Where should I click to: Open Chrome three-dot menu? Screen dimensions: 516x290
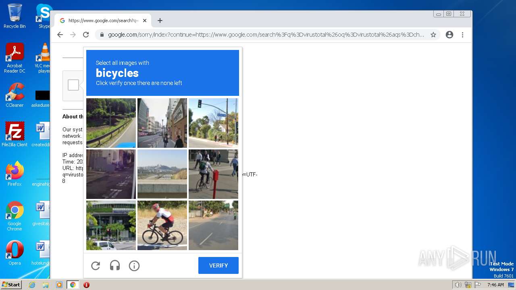pyautogui.click(x=462, y=35)
